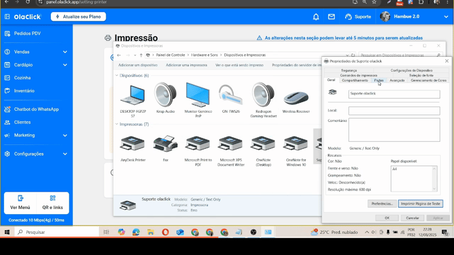Click the Atualize seu Plano button

(x=79, y=16)
